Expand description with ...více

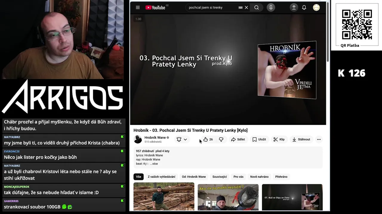click(x=154, y=164)
